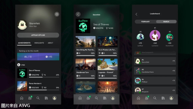Open Sea of Thieves achievements row

tap(38, 73)
